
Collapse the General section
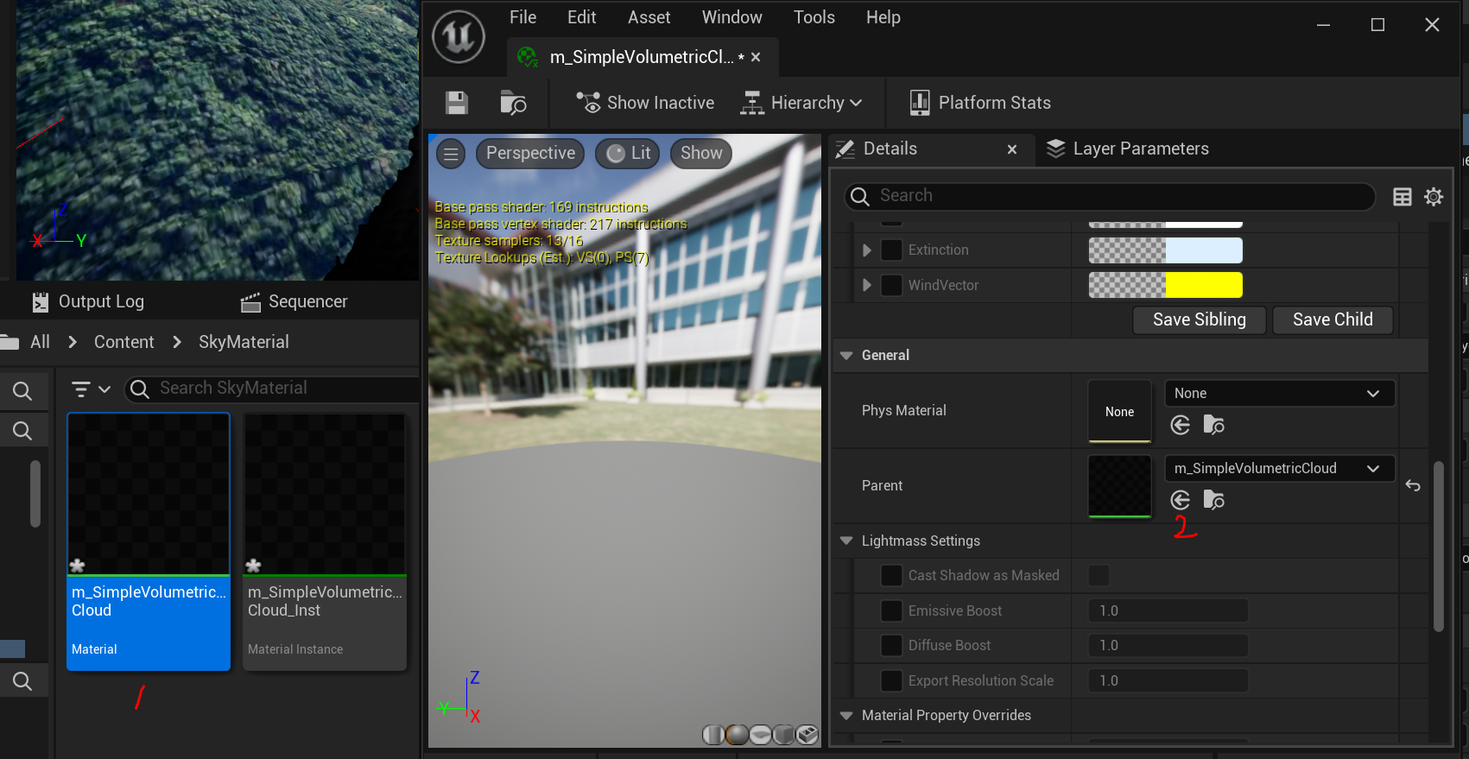point(846,356)
